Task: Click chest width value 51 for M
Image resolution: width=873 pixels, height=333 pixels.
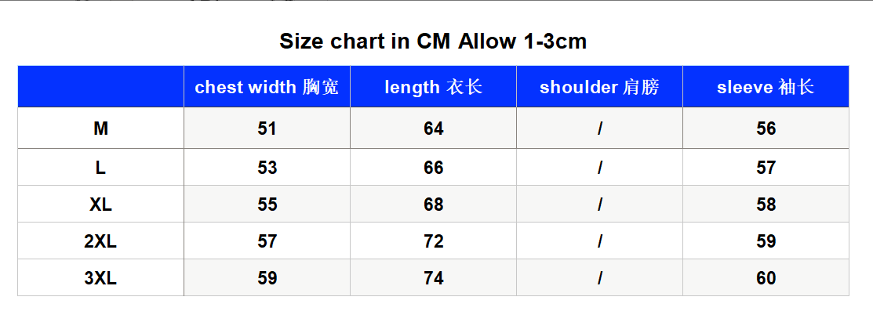Action: coord(267,128)
